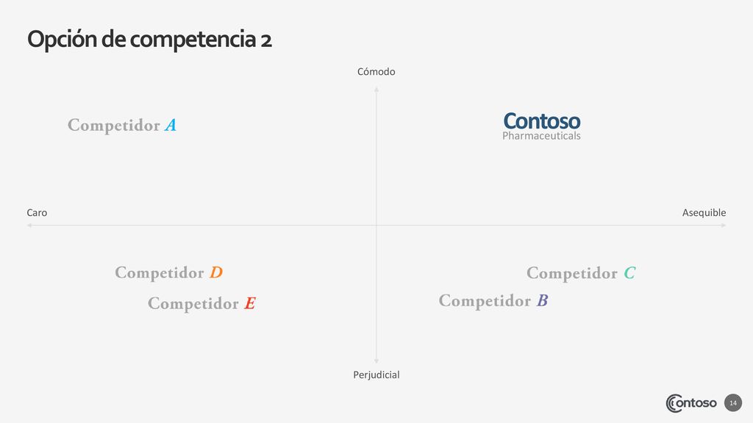Click the Asequible axis label

click(x=704, y=212)
